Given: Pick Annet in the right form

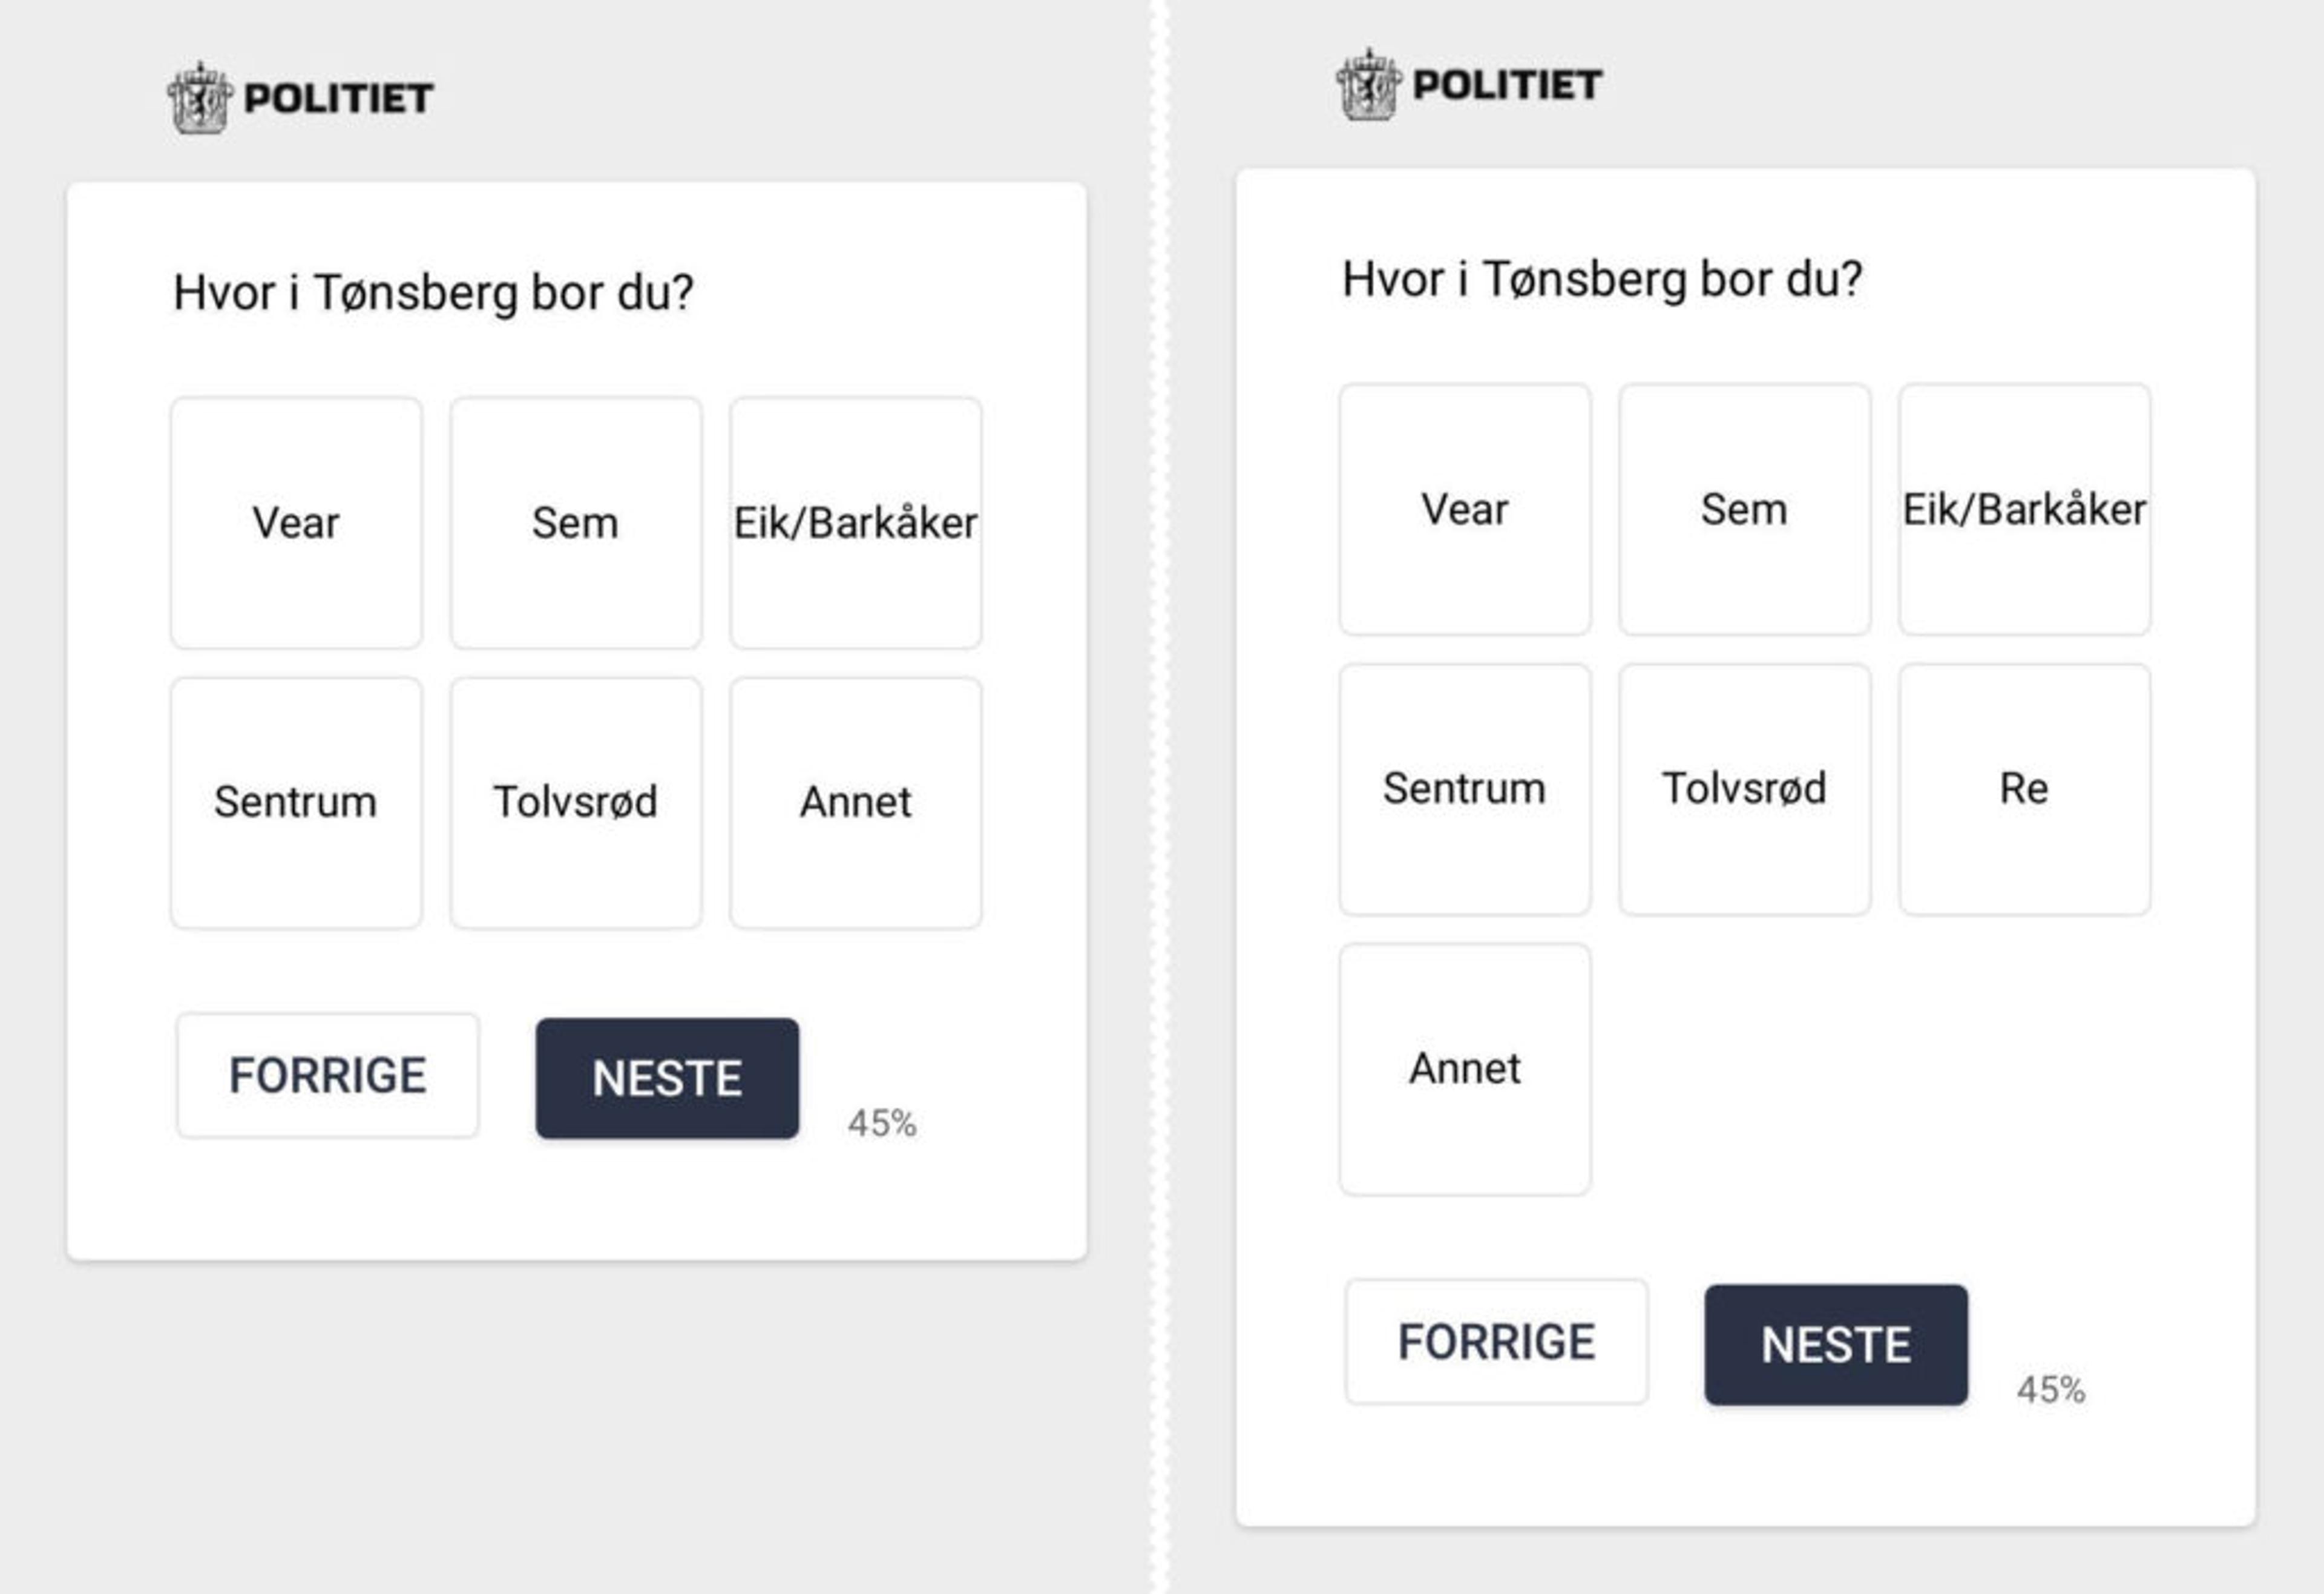Looking at the screenshot, I should [x=1465, y=1069].
